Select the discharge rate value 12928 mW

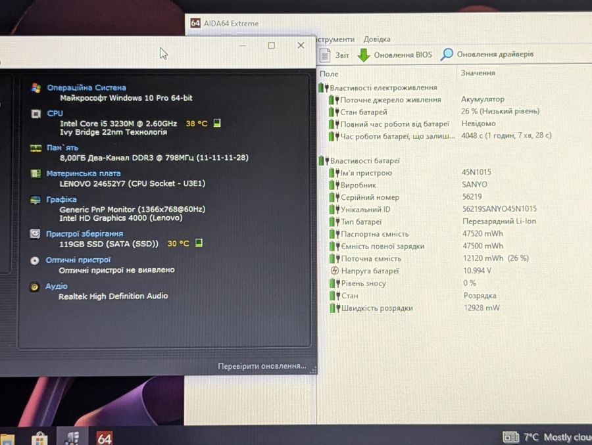(481, 308)
